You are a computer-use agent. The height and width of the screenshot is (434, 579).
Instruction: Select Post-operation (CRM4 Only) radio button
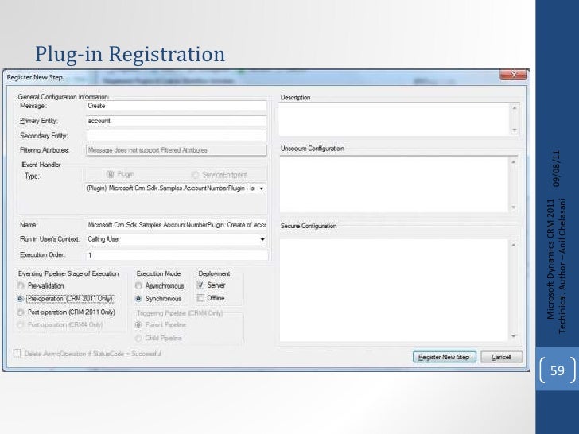tap(21, 325)
